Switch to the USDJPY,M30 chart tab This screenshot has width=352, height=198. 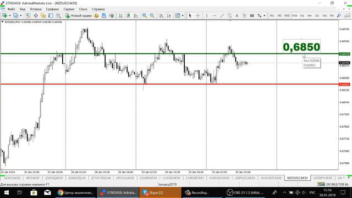[323, 178]
